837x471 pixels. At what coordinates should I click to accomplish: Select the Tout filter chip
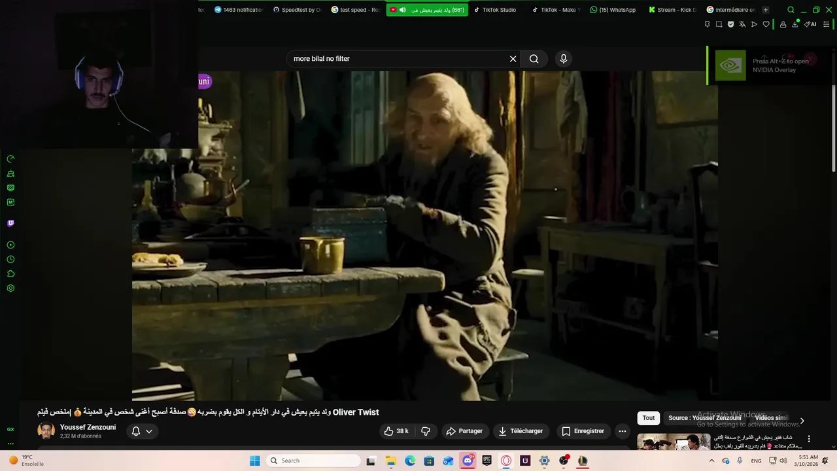[x=648, y=418]
